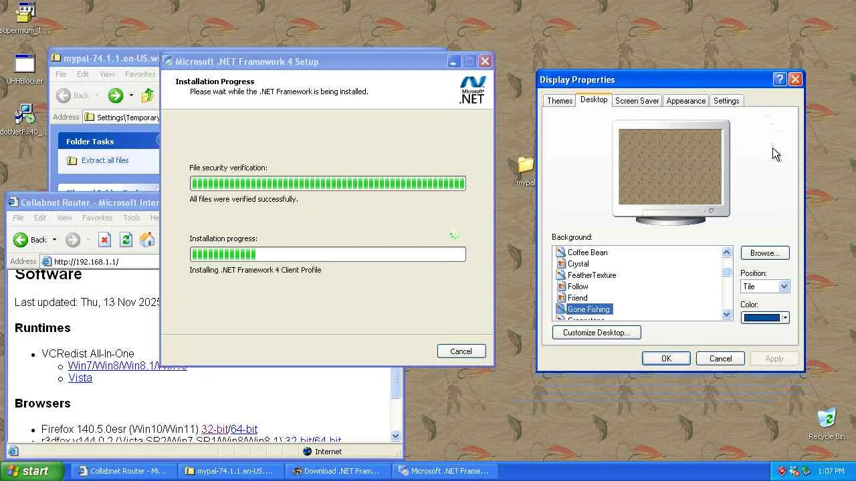Image resolution: width=856 pixels, height=481 pixels.
Task: Click the File security verification progress bar
Action: [x=328, y=183]
